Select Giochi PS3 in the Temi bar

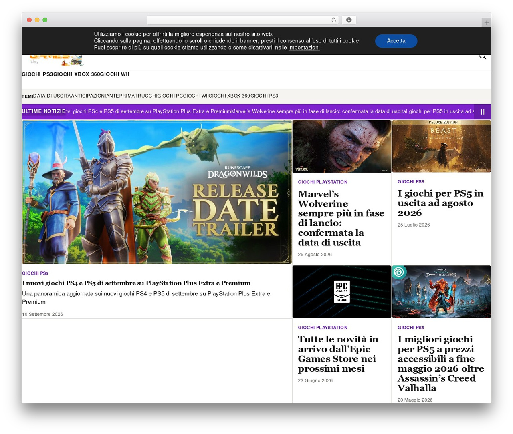click(264, 96)
